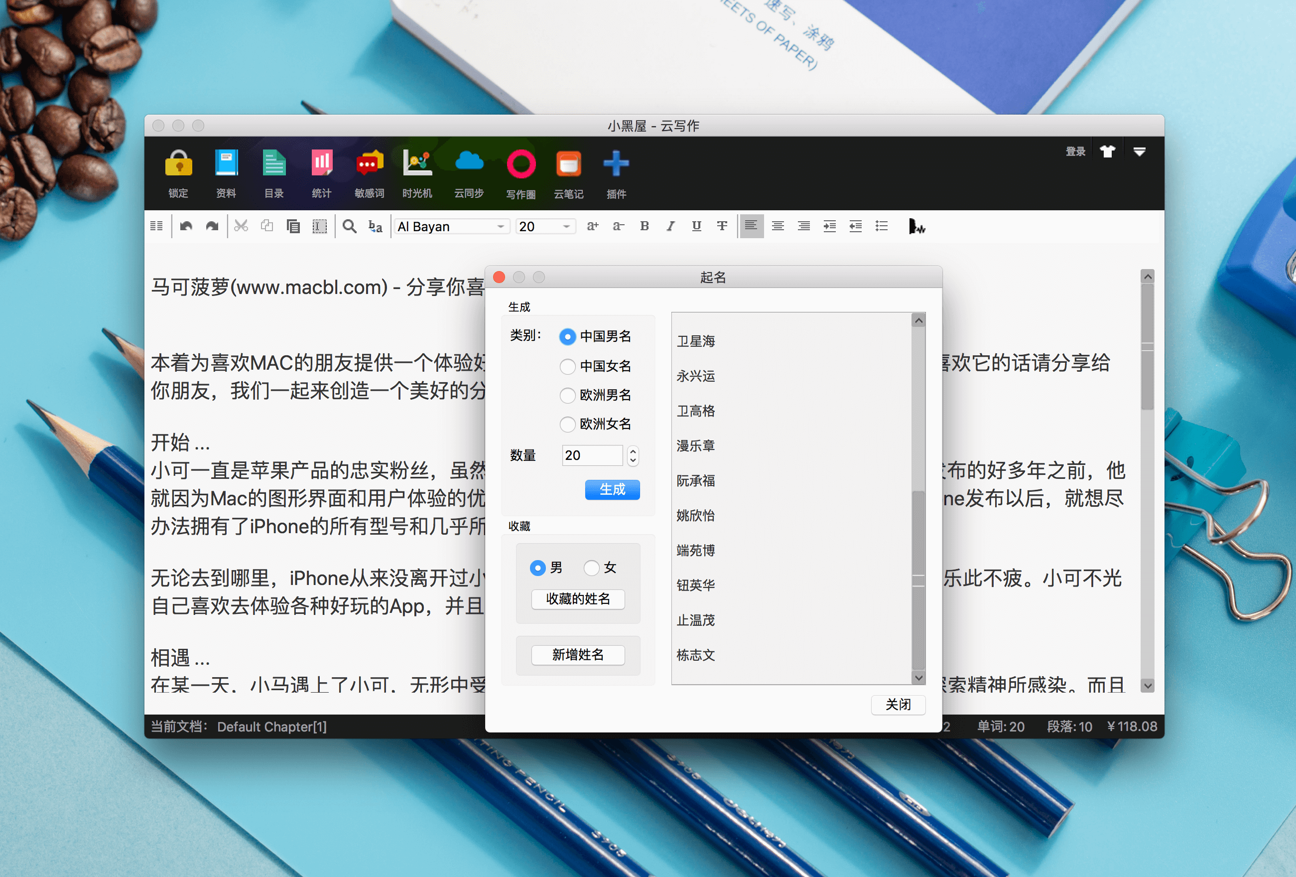Click the name list scroll down arrow

pos(918,678)
